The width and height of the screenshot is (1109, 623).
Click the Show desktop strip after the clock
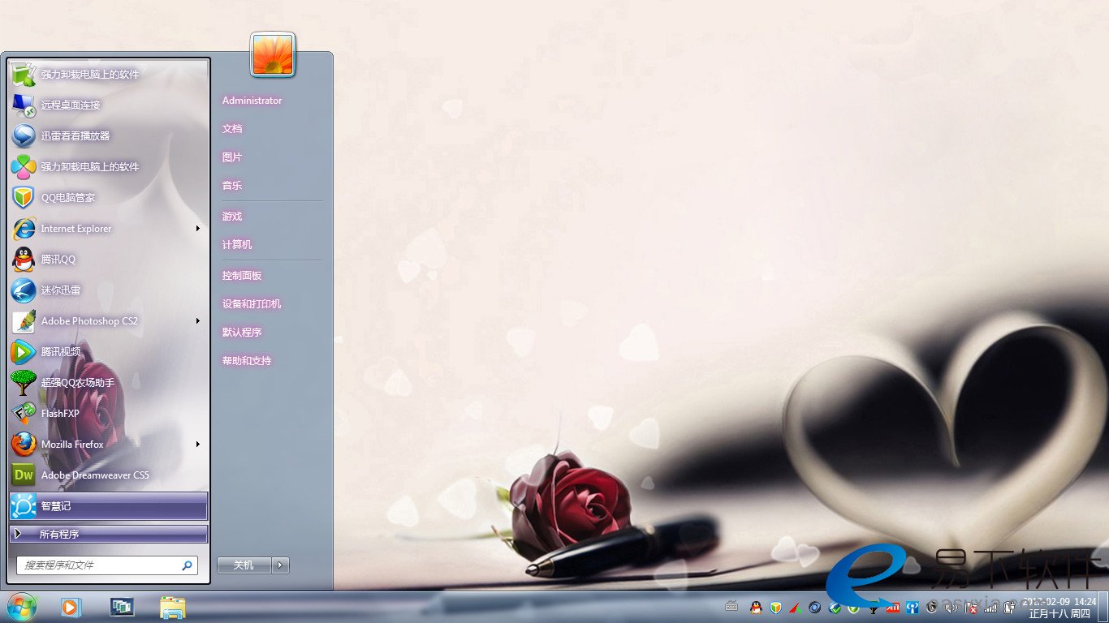pyautogui.click(x=1103, y=608)
